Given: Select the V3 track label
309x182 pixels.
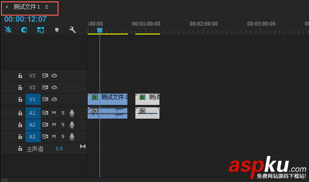Looking at the screenshot, I should [x=32, y=76].
